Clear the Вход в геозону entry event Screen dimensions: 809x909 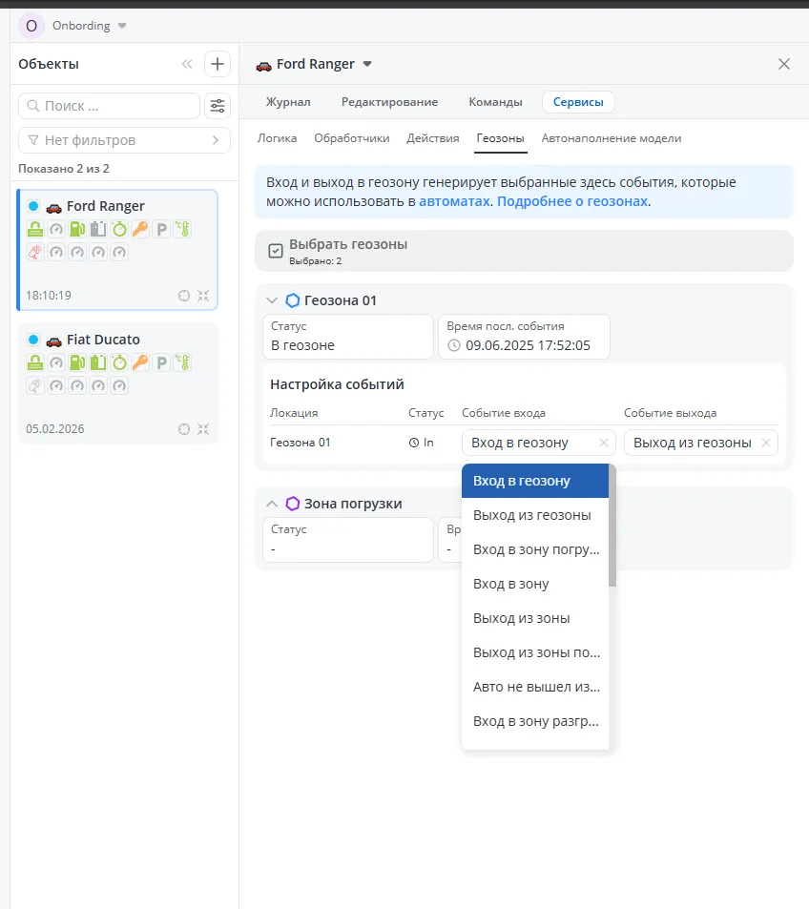(x=603, y=443)
